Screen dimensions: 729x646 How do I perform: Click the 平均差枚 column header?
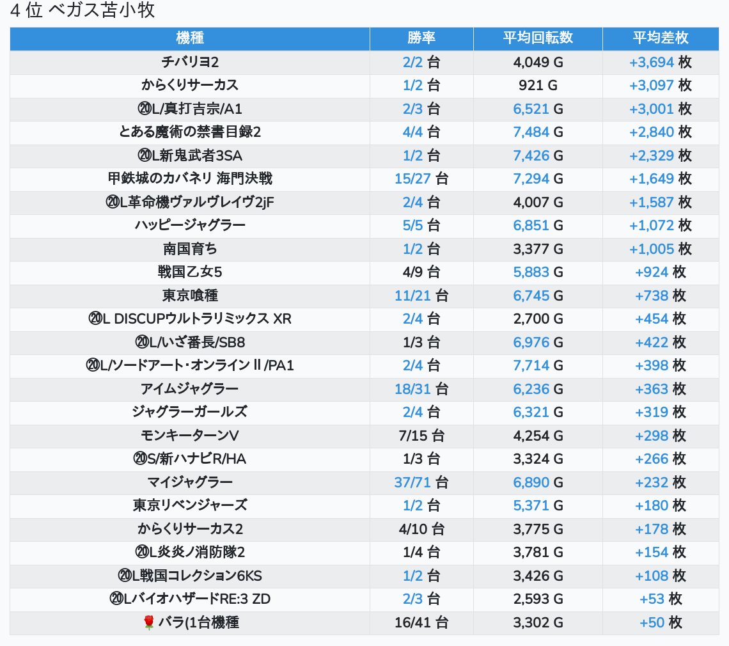(x=661, y=38)
